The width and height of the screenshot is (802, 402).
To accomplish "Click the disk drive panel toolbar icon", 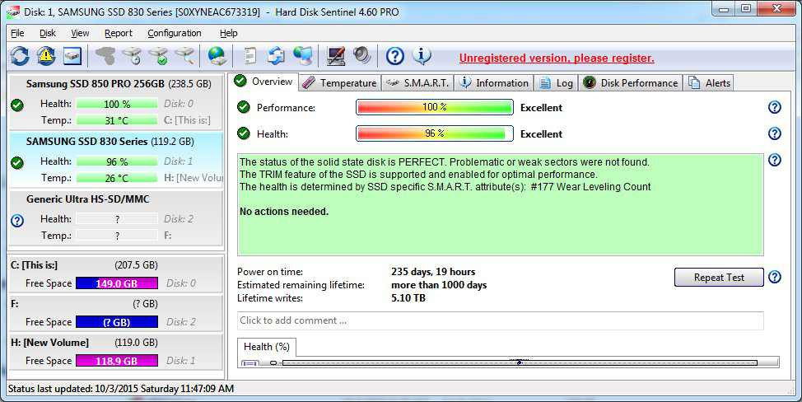I will coord(72,56).
